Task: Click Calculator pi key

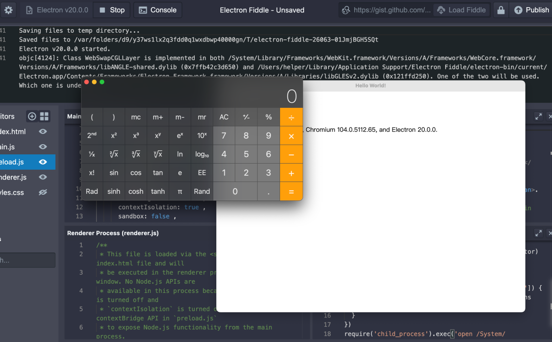Action: pyautogui.click(x=180, y=191)
